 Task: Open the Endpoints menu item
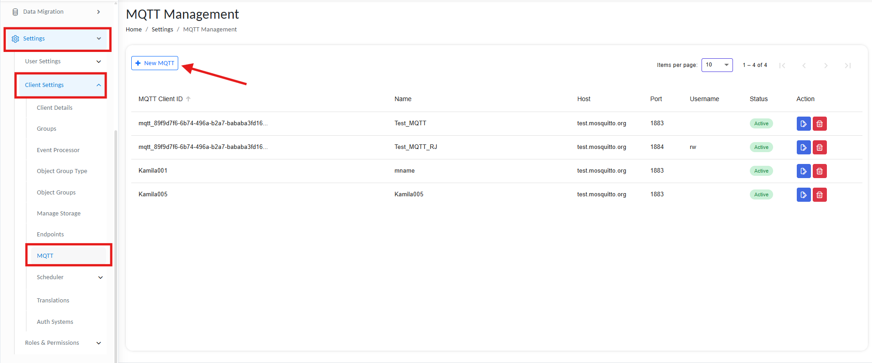pyautogui.click(x=50, y=235)
